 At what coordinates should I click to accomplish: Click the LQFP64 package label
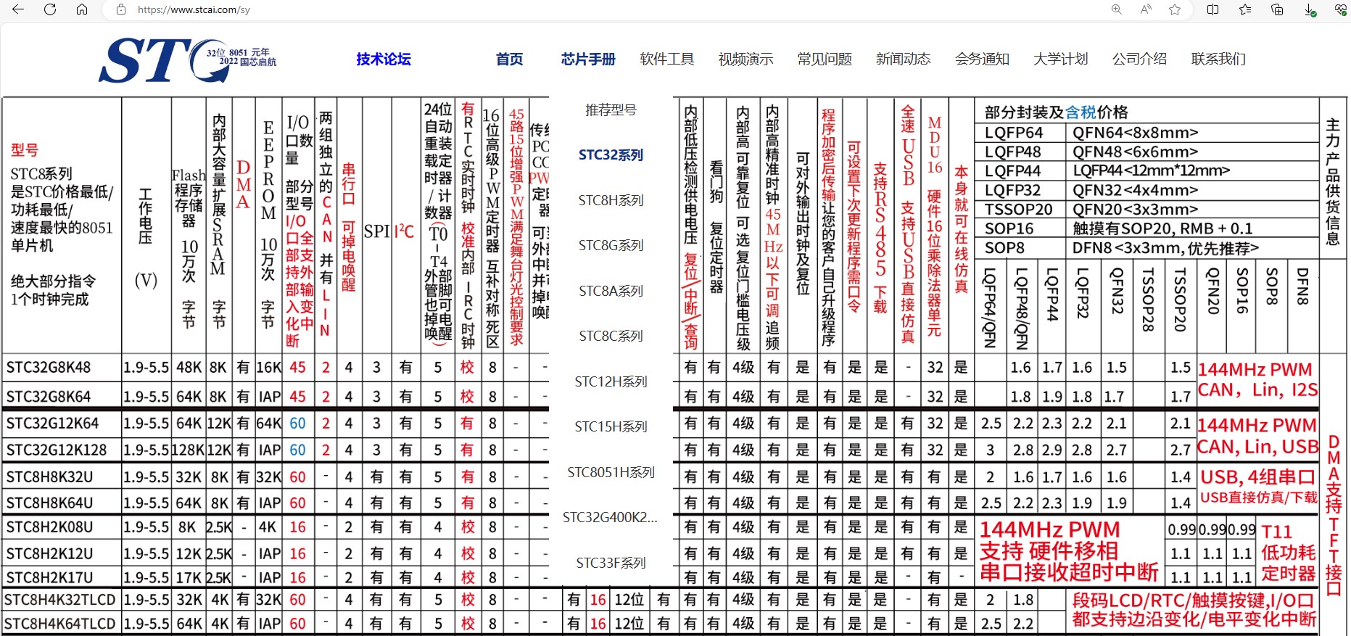[1014, 133]
